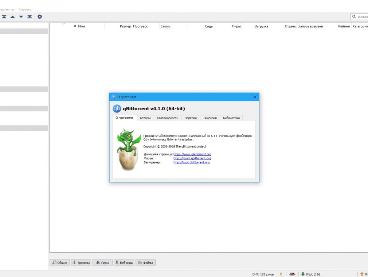Select the О программе tab
This screenshot has width=368, height=277.
[x=124, y=118]
